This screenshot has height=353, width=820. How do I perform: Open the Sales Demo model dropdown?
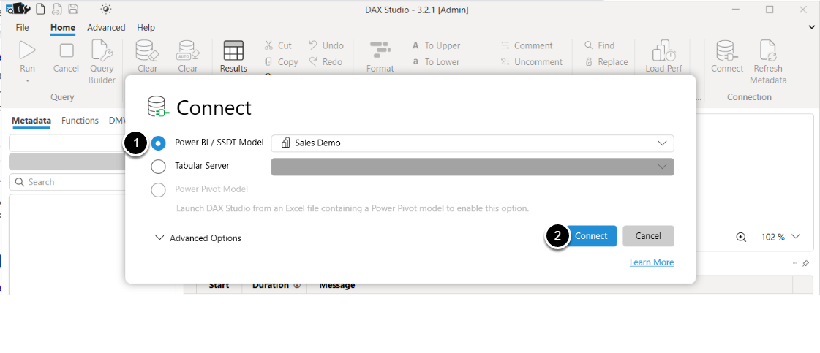pyautogui.click(x=473, y=143)
